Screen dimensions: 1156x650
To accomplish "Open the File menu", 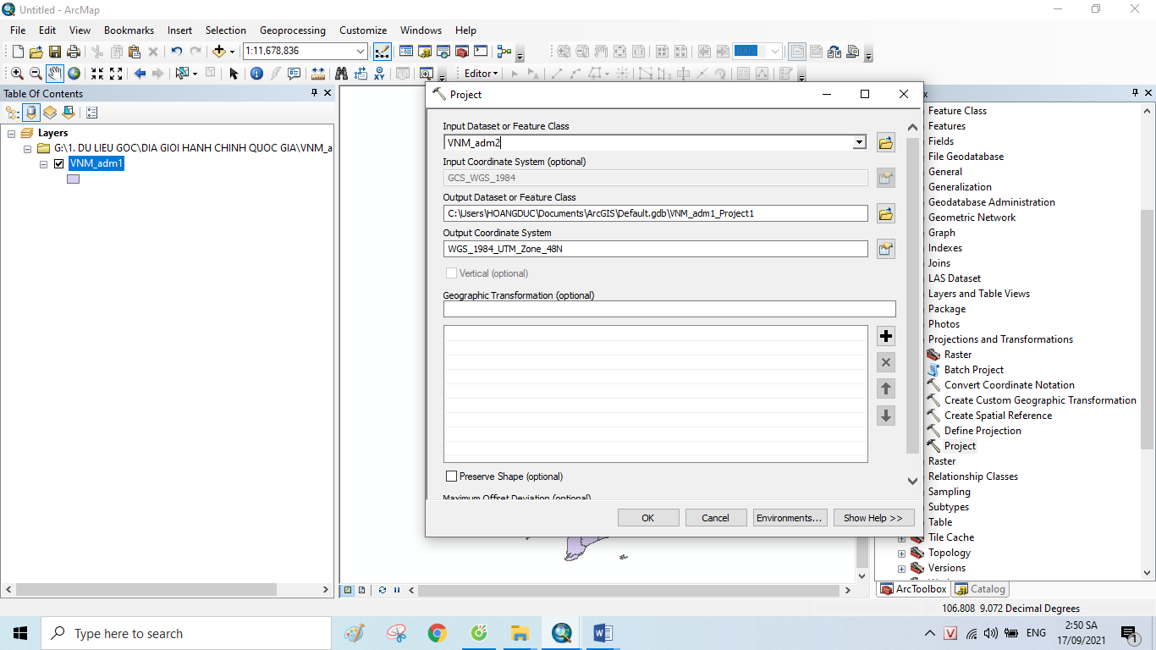I will (18, 30).
